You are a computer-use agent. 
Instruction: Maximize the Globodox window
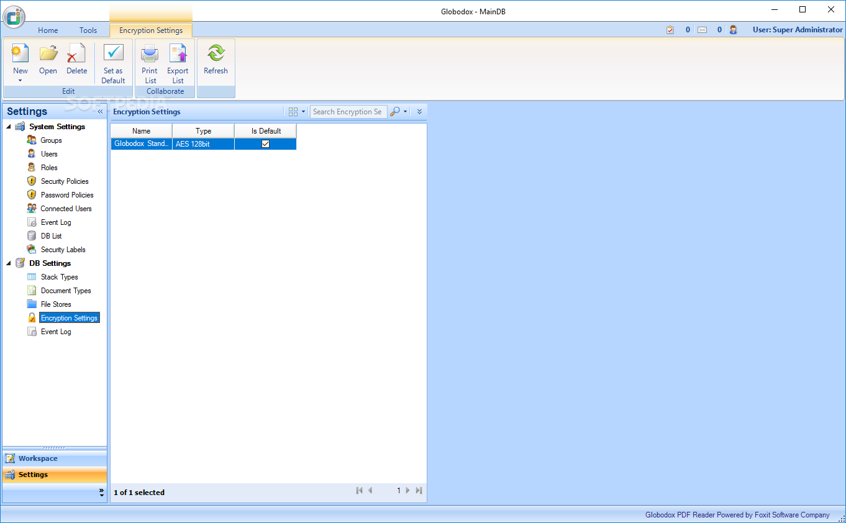click(803, 9)
